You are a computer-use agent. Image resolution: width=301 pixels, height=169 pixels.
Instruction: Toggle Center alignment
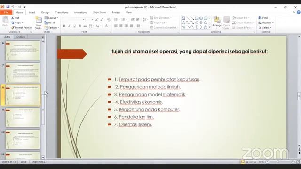coord(121,26)
